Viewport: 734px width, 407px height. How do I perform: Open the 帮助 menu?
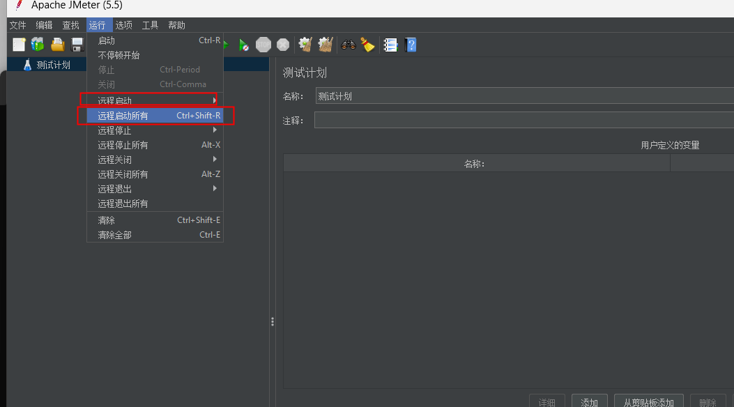pyautogui.click(x=176, y=25)
